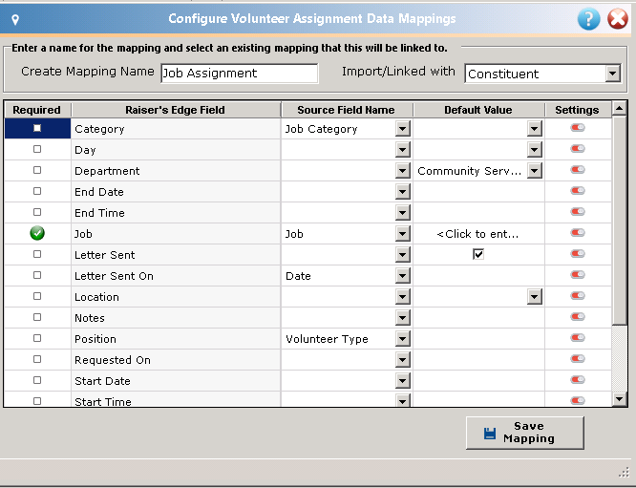Open Source Field dropdown for Job

(402, 234)
